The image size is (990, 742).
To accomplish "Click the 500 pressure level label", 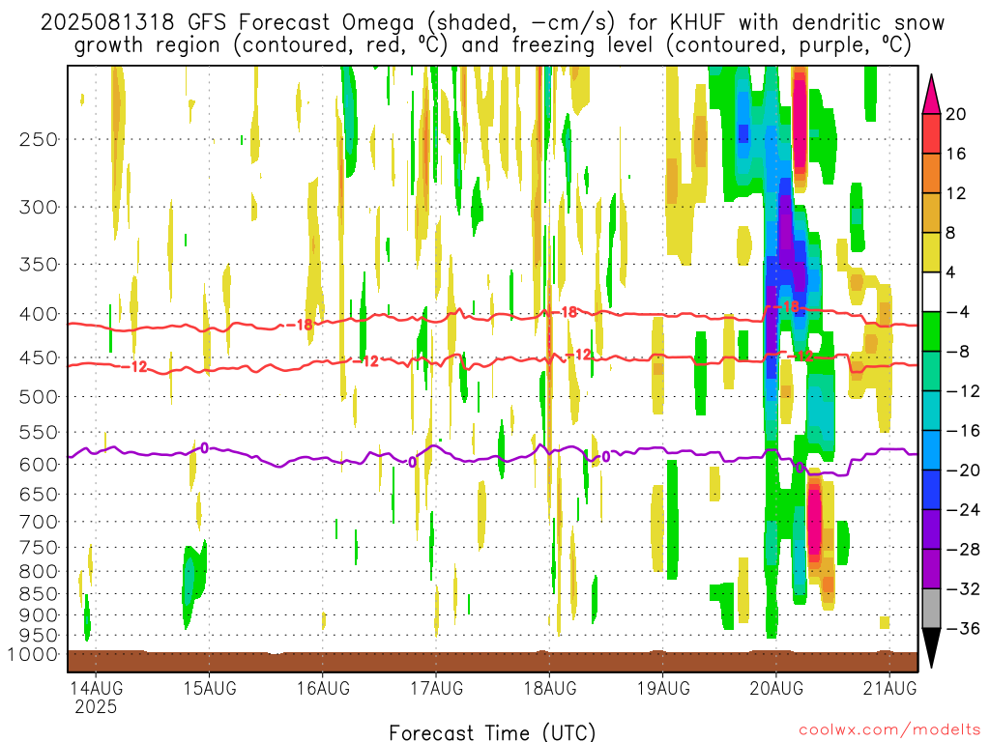I will (x=39, y=397).
